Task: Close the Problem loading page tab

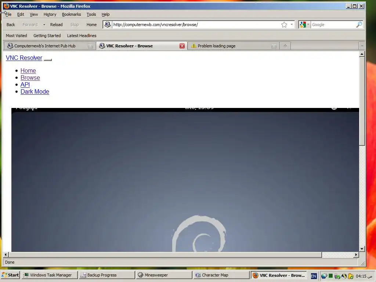Action: point(274,46)
